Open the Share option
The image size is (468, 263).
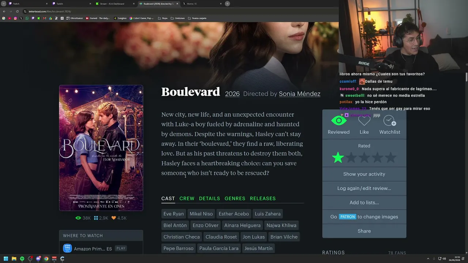364,231
